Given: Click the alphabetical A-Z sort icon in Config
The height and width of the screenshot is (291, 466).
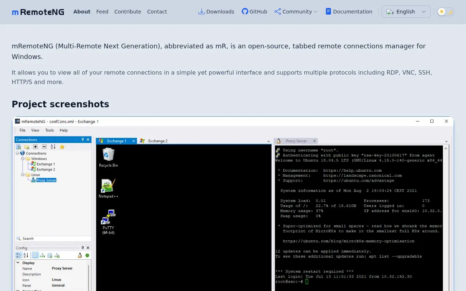Looking at the screenshot, I should (x=26, y=255).
